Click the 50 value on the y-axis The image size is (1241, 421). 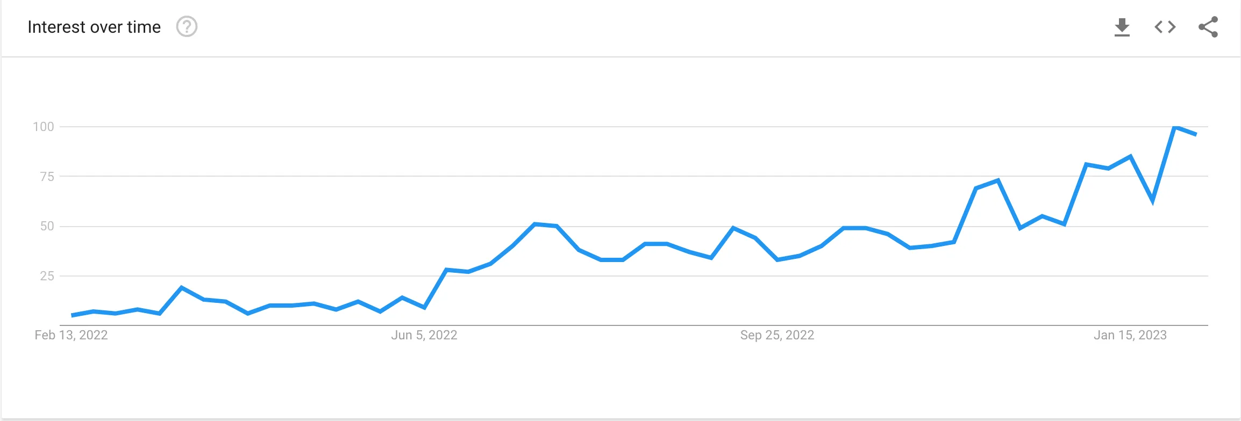tap(47, 226)
